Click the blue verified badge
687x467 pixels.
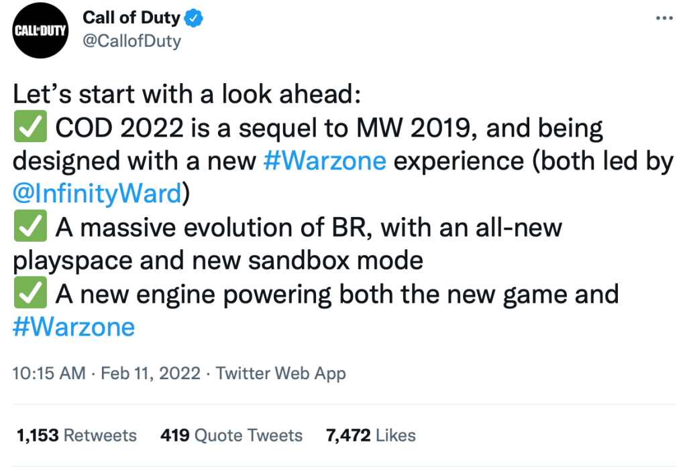point(194,19)
